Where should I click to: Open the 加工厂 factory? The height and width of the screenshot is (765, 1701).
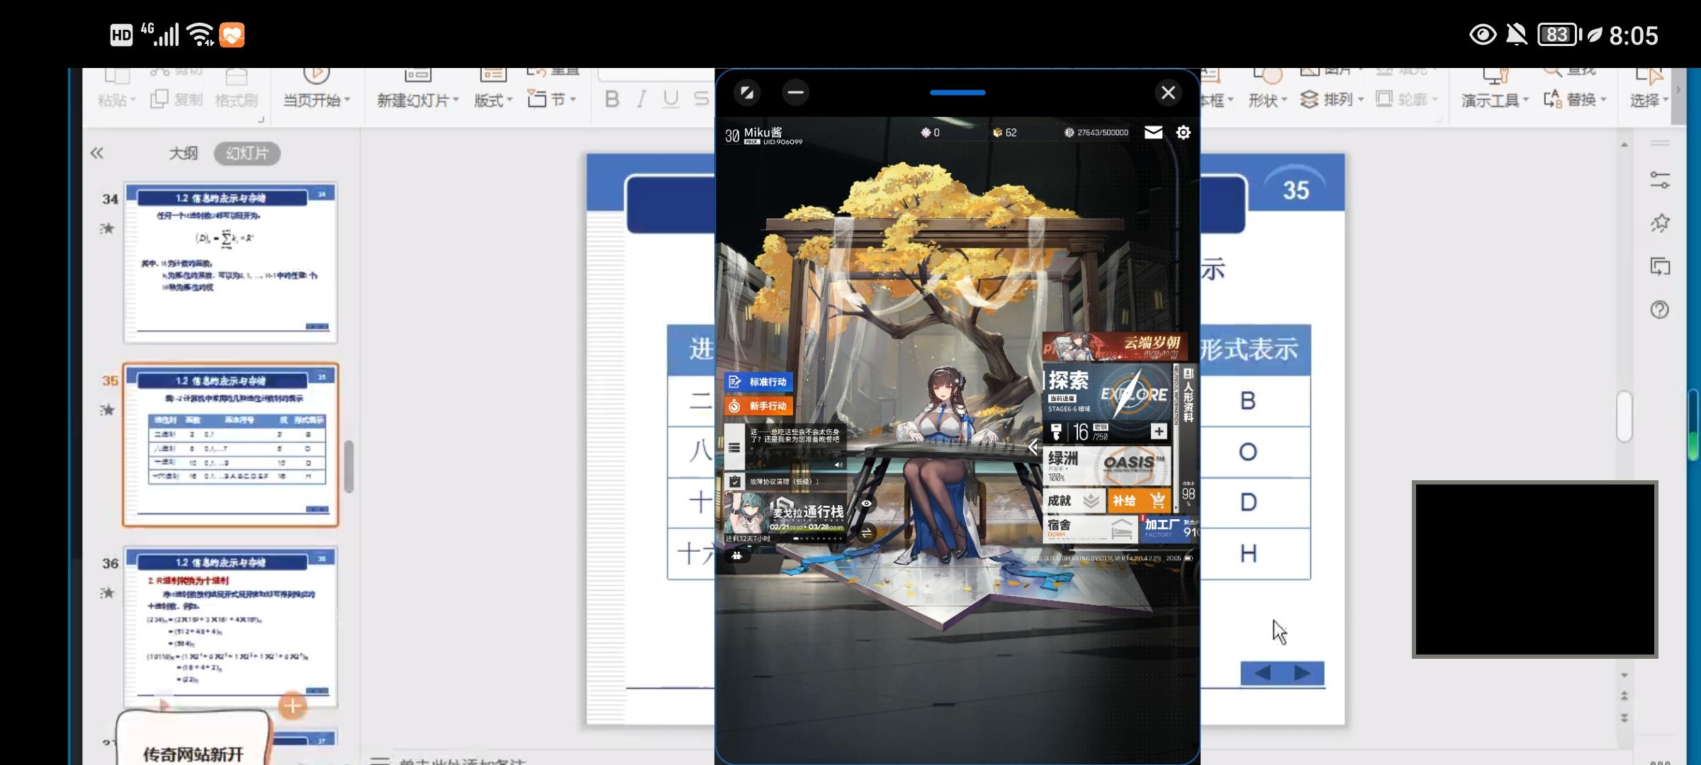point(1169,528)
